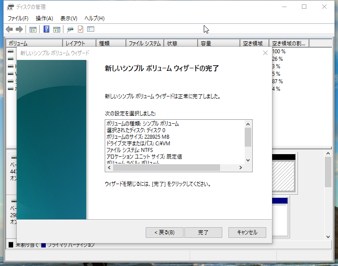Viewport: 338px width, 266px height.
Task: Click the キャンセル button
Action: [x=247, y=233]
